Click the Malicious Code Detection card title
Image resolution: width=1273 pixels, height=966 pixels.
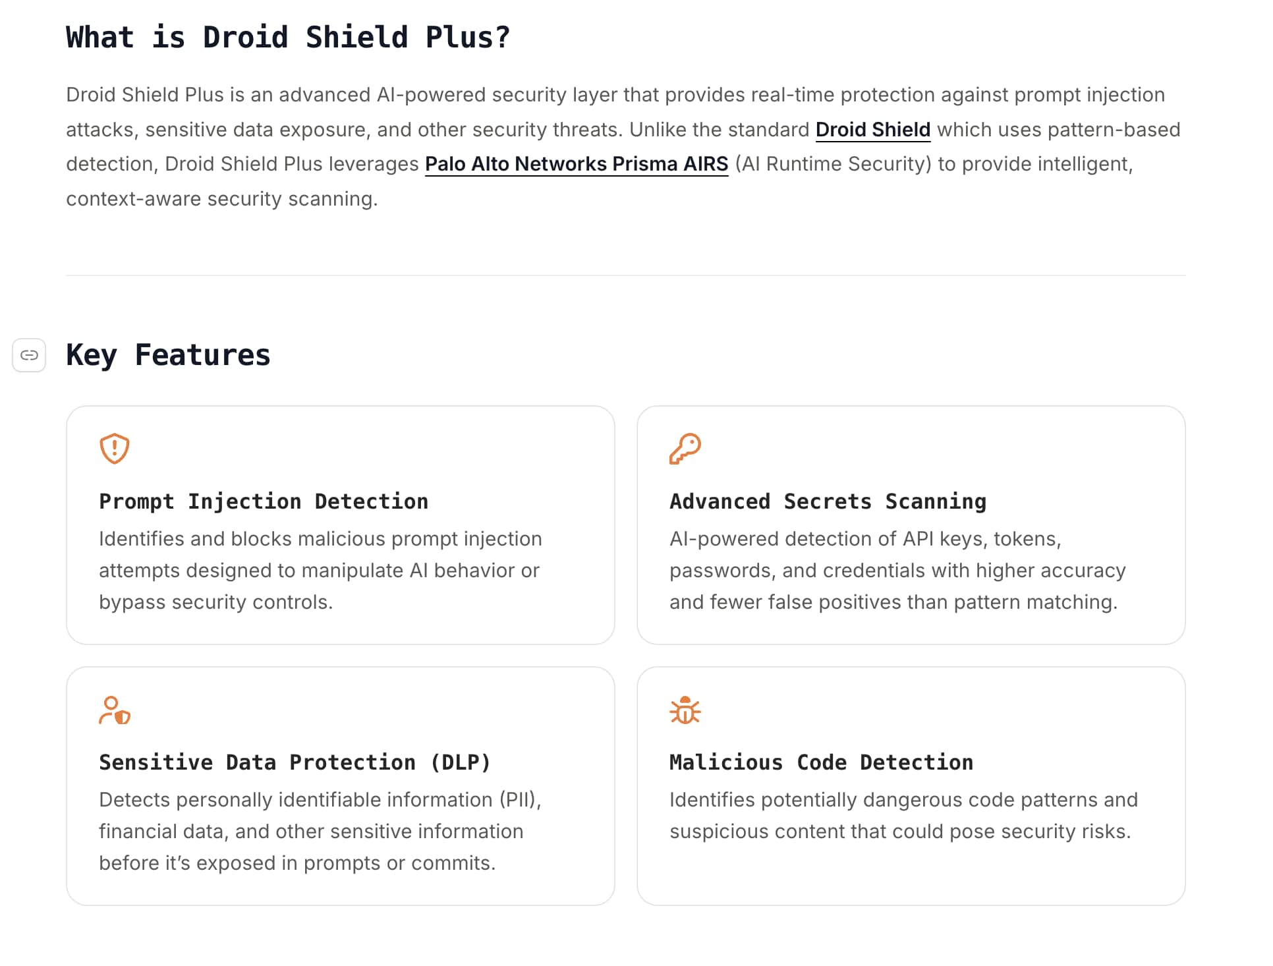(820, 762)
